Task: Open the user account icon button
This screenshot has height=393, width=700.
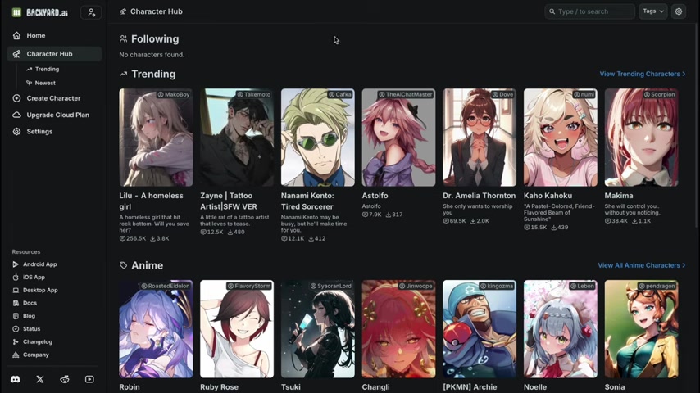Action: pyautogui.click(x=91, y=12)
